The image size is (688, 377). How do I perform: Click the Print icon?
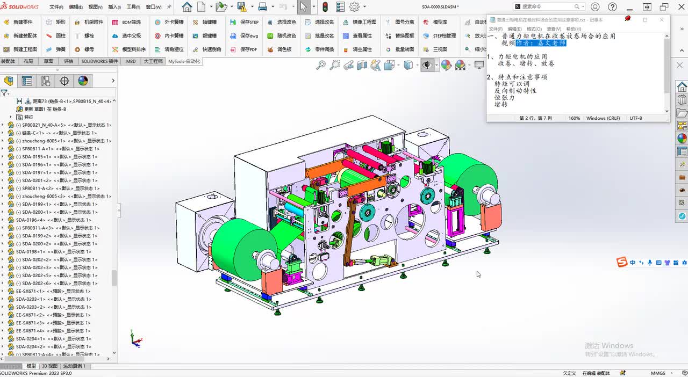tap(263, 7)
